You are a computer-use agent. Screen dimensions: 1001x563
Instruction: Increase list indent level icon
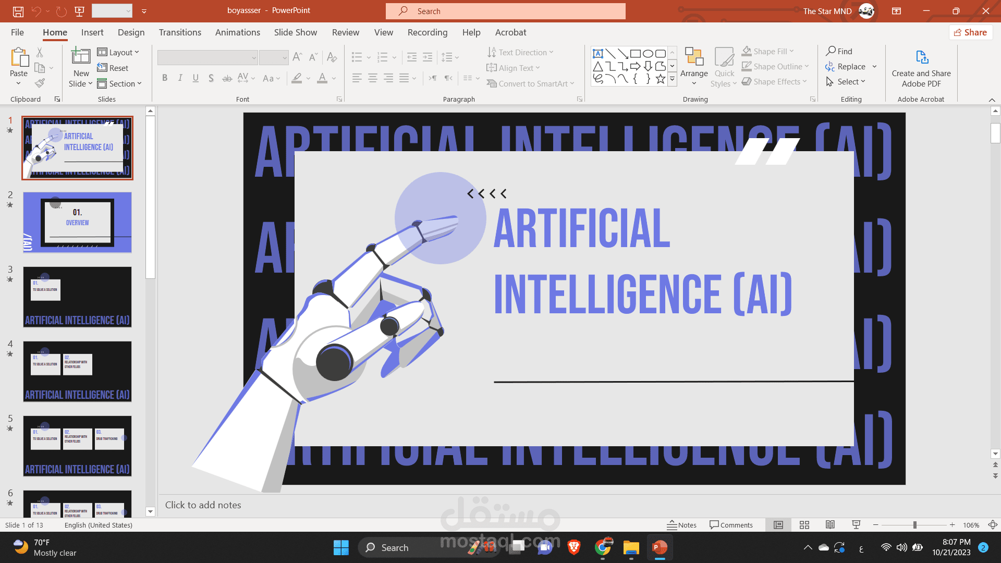point(428,57)
